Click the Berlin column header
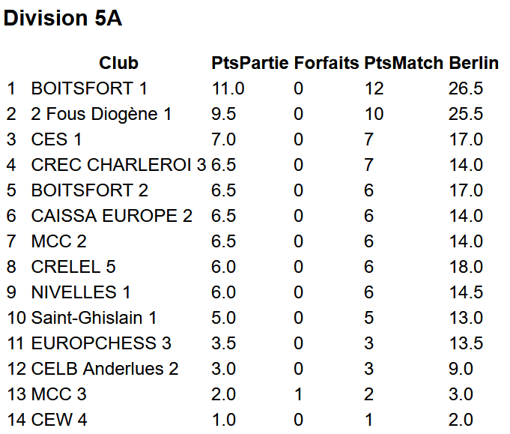This screenshot has height=434, width=510. (474, 63)
